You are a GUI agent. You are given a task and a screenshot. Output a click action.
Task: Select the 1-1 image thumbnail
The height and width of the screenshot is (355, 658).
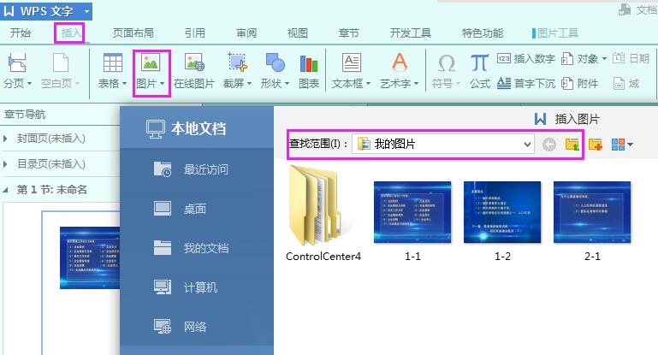412,212
